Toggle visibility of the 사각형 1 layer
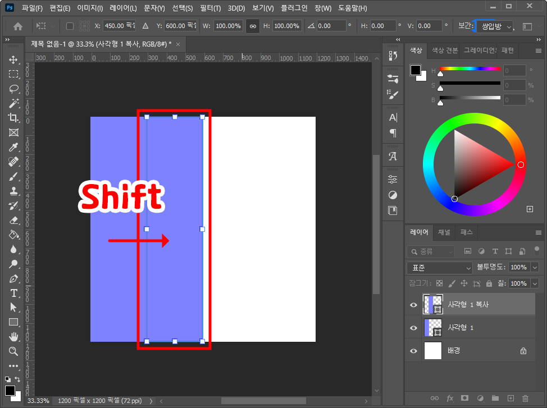Screen dimensions: 547x408 [413, 327]
